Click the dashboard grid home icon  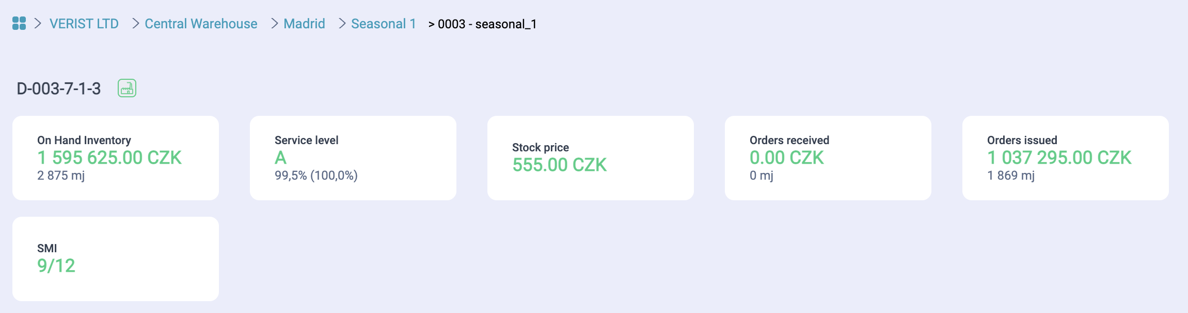coord(19,23)
